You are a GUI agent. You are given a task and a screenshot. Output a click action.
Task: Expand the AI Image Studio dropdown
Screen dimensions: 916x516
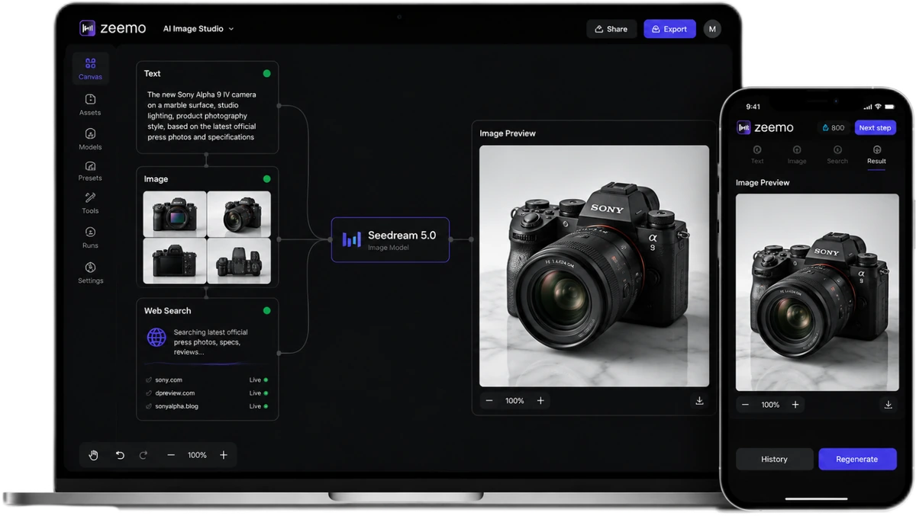198,29
